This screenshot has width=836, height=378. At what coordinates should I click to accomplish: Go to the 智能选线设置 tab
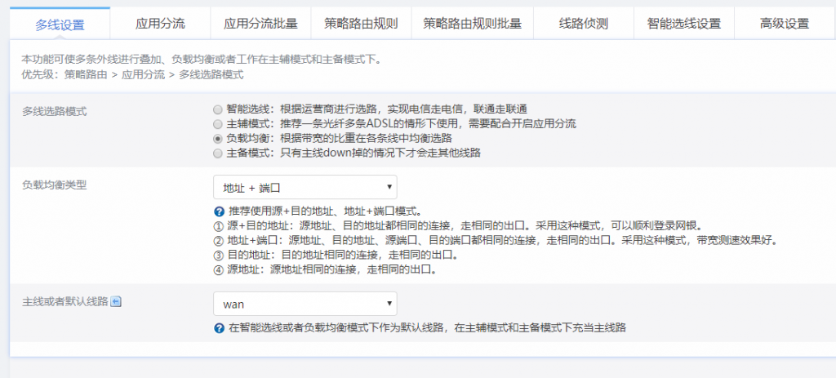(683, 24)
